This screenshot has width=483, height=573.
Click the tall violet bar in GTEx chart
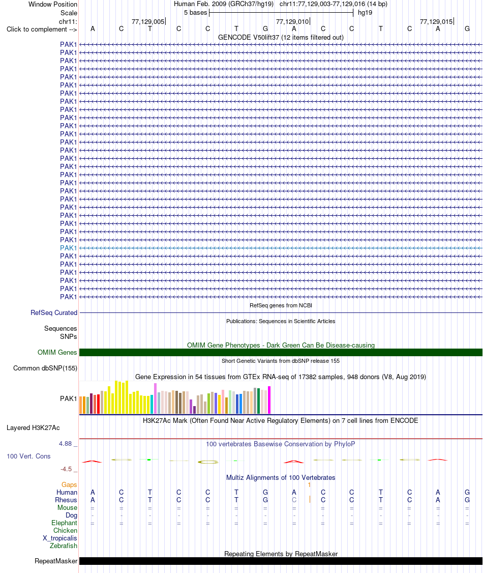[x=156, y=398]
